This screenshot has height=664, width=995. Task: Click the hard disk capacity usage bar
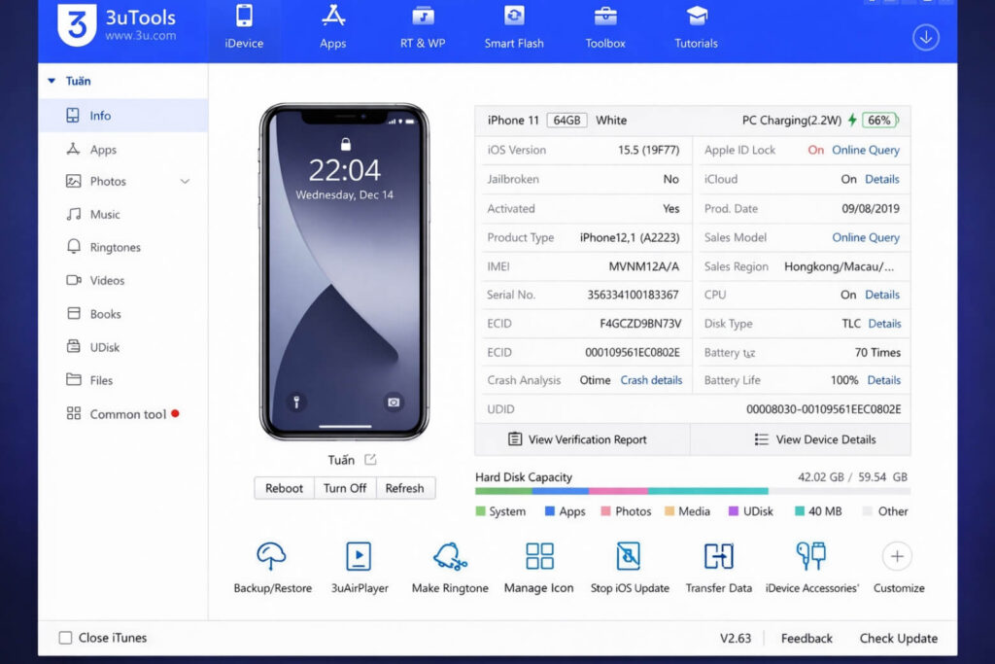692,492
